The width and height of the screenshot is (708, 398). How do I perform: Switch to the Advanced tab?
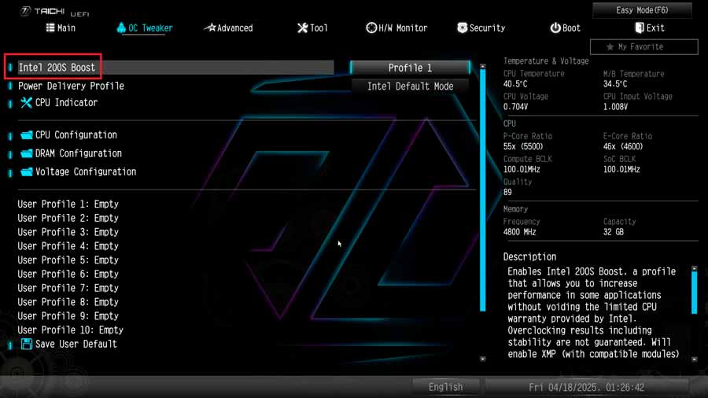229,28
